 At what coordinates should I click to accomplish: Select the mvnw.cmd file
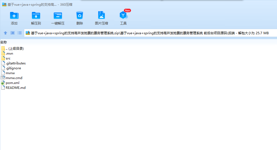[12, 78]
